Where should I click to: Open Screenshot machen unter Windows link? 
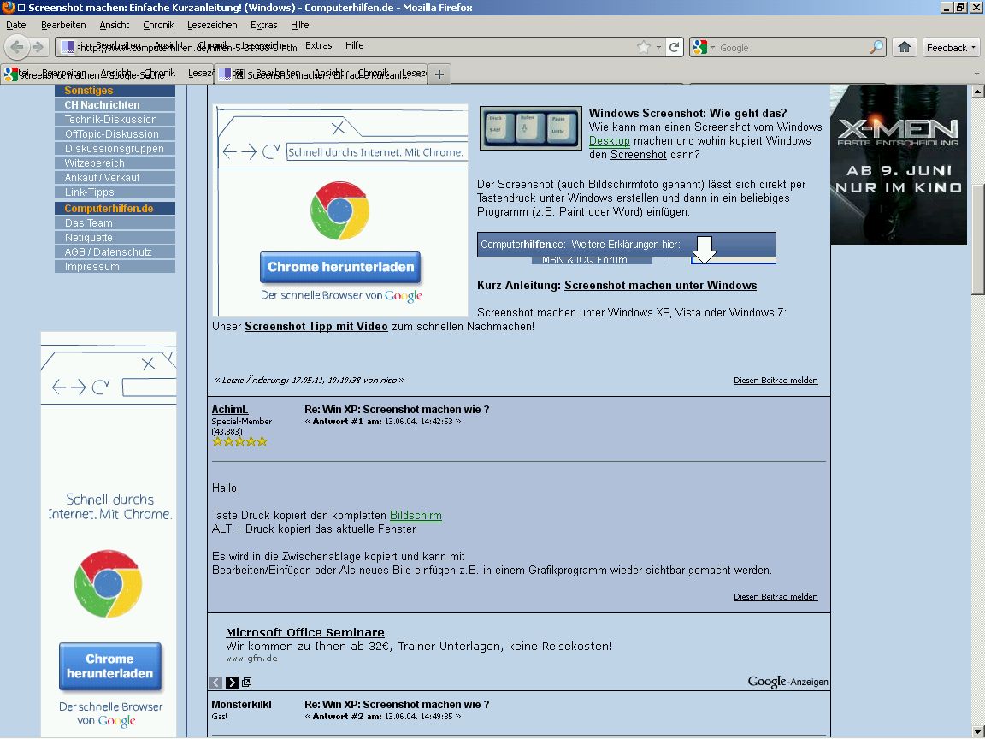(x=660, y=286)
